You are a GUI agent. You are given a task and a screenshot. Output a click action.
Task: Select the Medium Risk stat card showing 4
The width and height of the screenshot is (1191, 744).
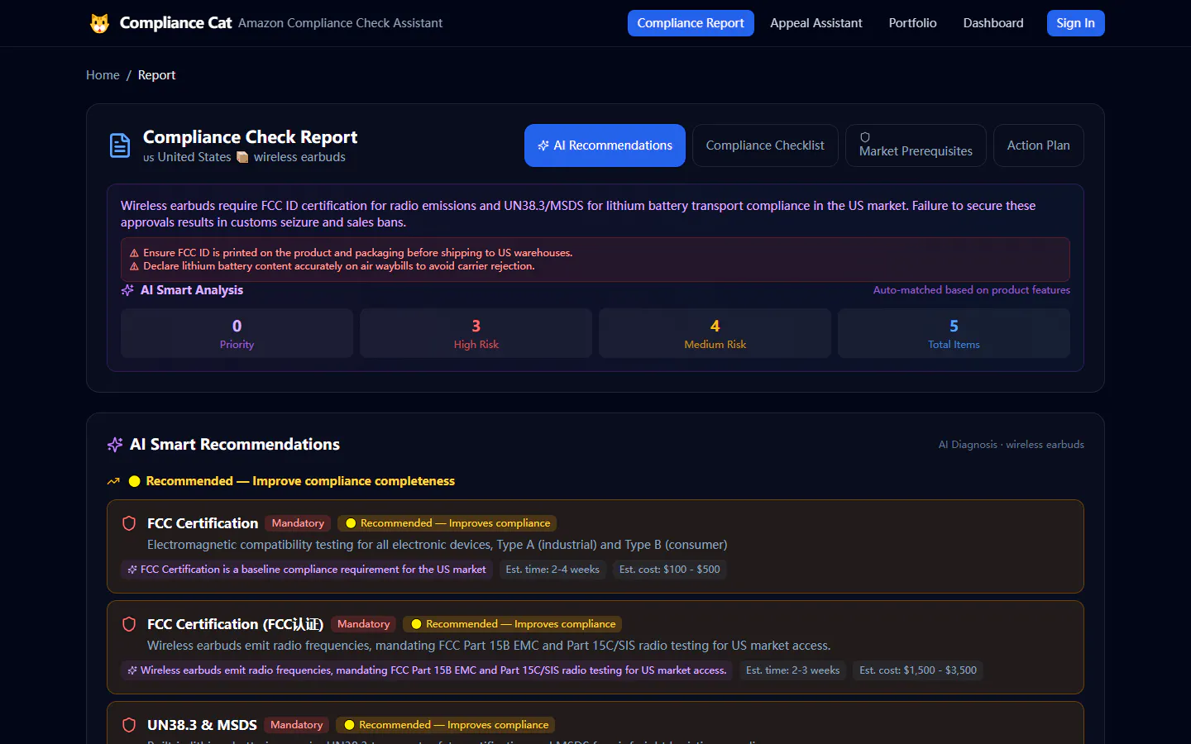(x=715, y=333)
